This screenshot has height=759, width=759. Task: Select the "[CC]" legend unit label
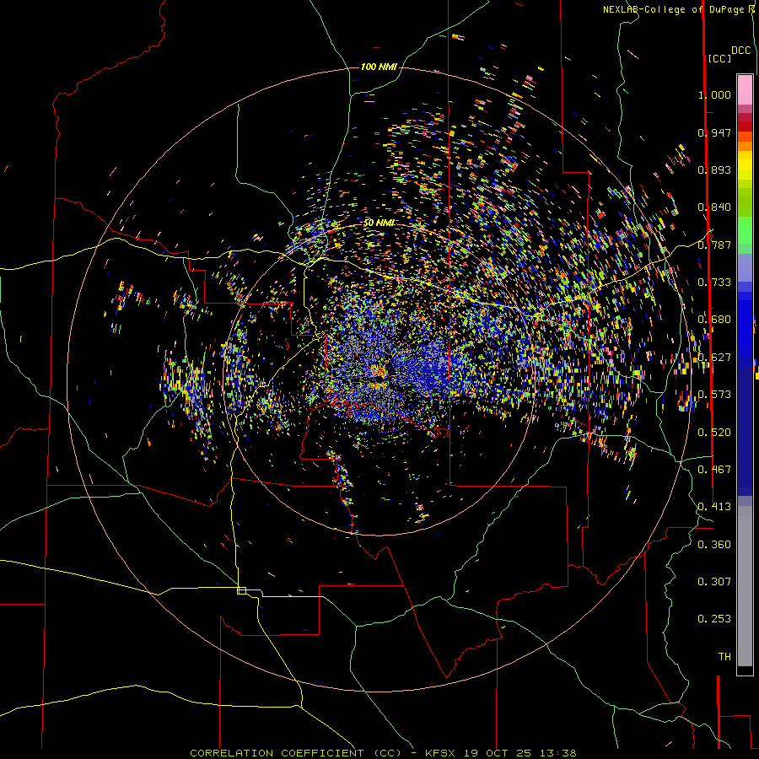[x=719, y=58]
